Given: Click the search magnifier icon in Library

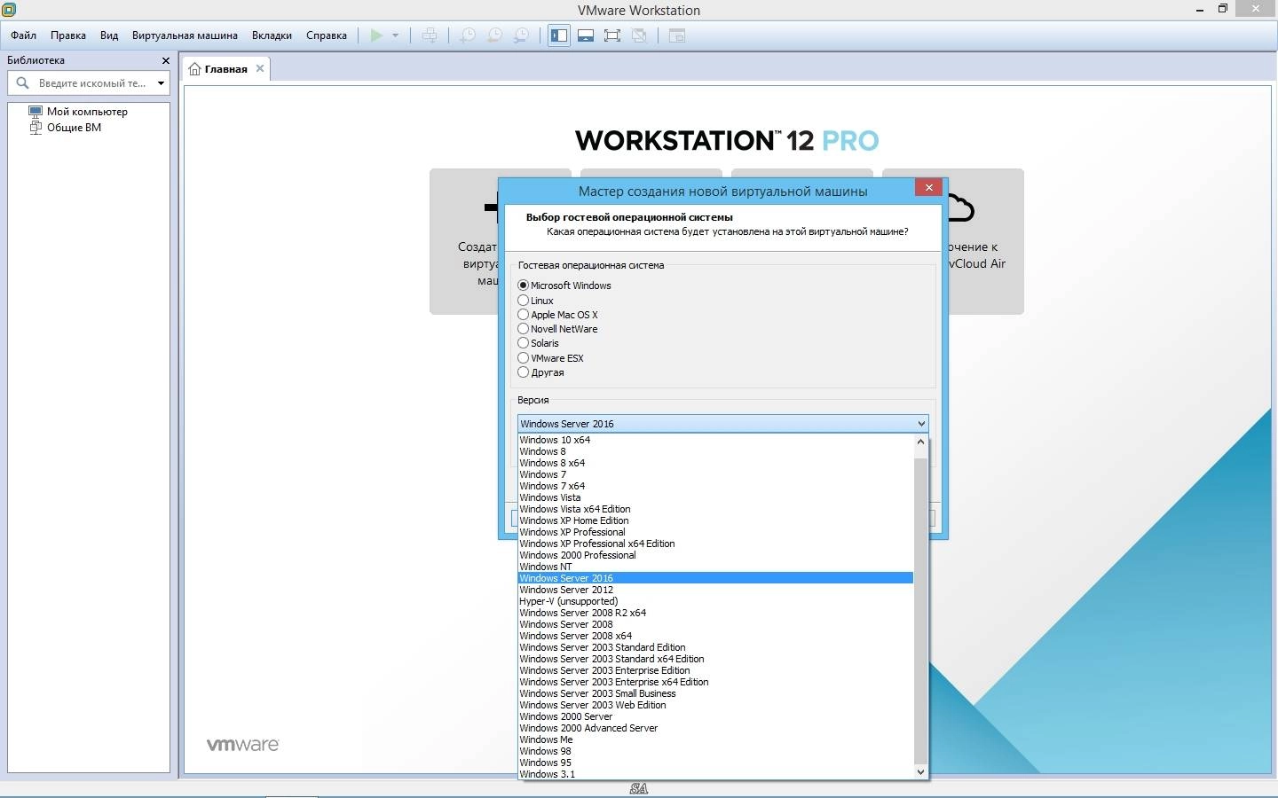Looking at the screenshot, I should (23, 82).
